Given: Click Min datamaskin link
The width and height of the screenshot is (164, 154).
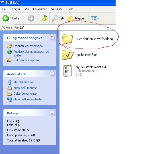Looking at the screenshot, I should coord(24,82).
